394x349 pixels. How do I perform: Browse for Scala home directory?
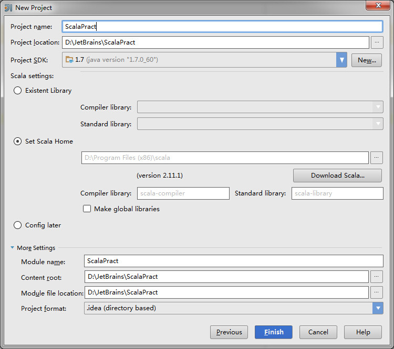pyautogui.click(x=376, y=158)
